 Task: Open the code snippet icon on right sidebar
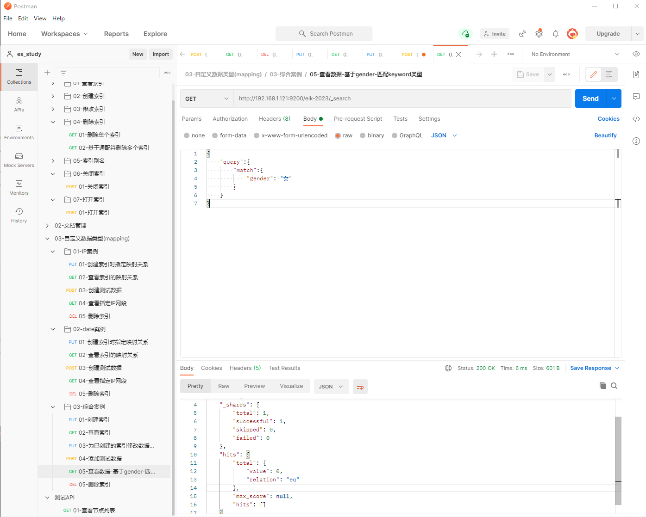pyautogui.click(x=636, y=119)
